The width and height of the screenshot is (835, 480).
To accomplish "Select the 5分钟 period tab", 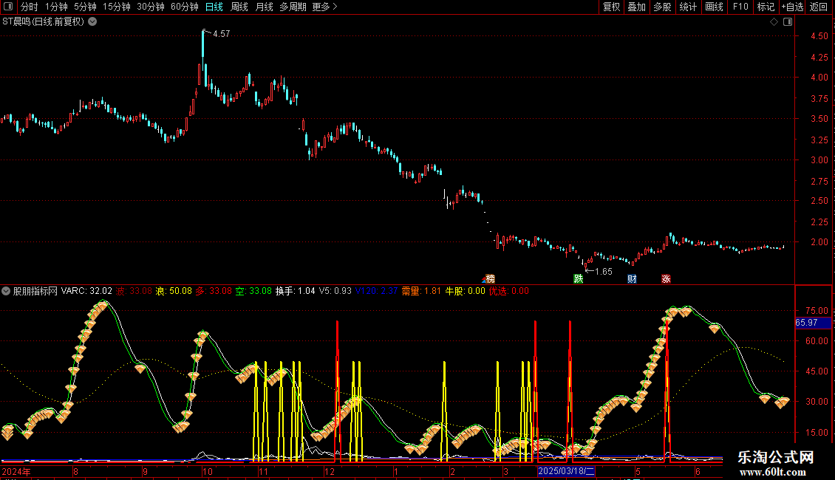I will click(85, 7).
